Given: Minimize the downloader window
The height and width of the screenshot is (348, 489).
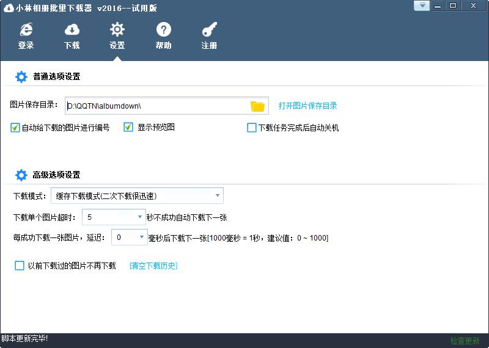Looking at the screenshot, I should [x=438, y=6].
